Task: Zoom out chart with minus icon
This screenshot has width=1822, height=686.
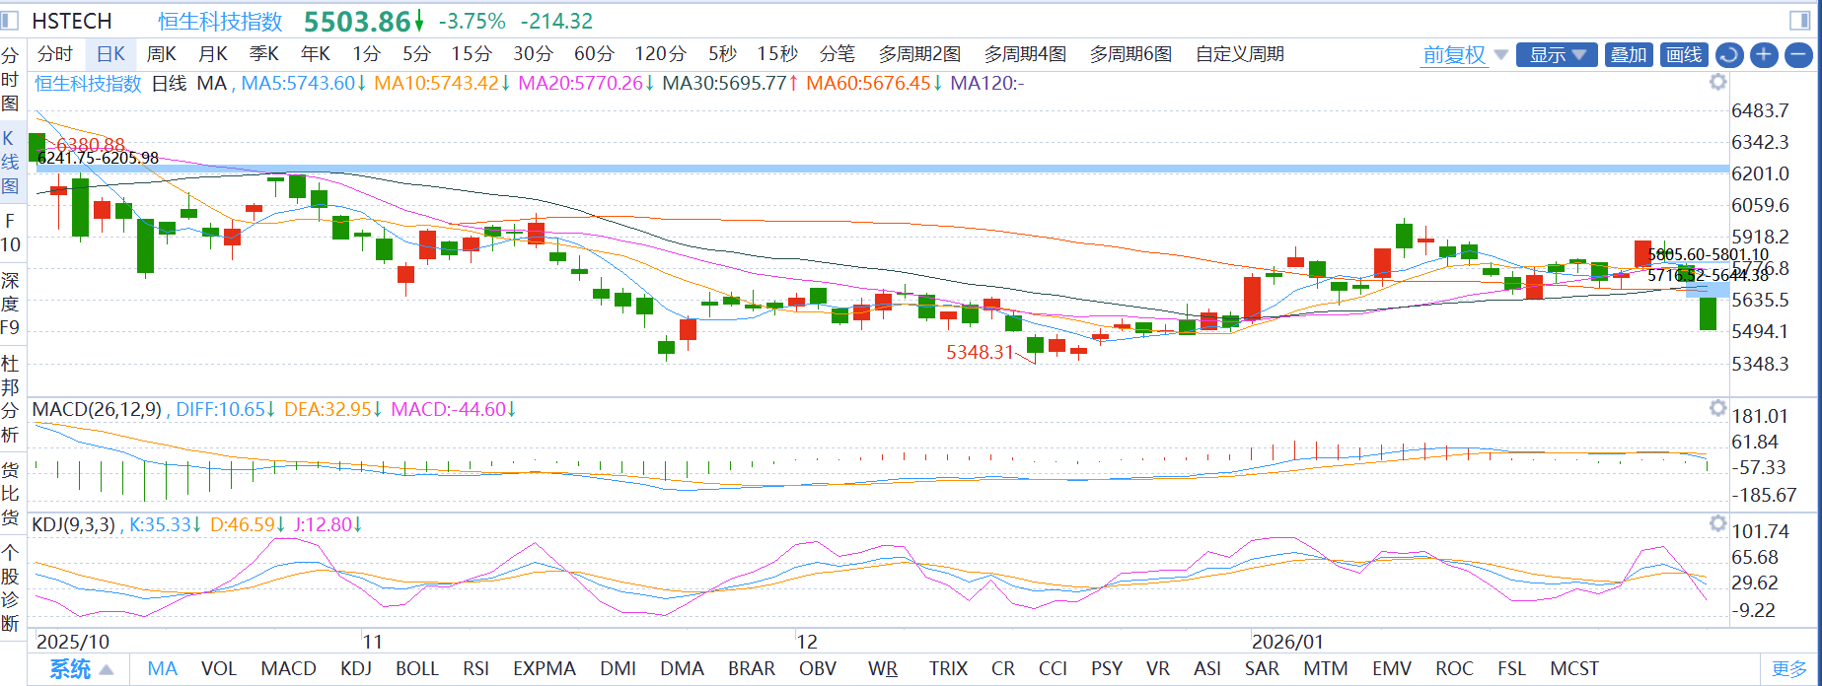Action: click(1799, 55)
